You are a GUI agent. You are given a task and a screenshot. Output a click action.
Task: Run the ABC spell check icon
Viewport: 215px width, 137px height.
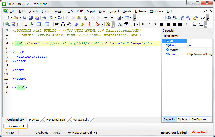[60, 18]
